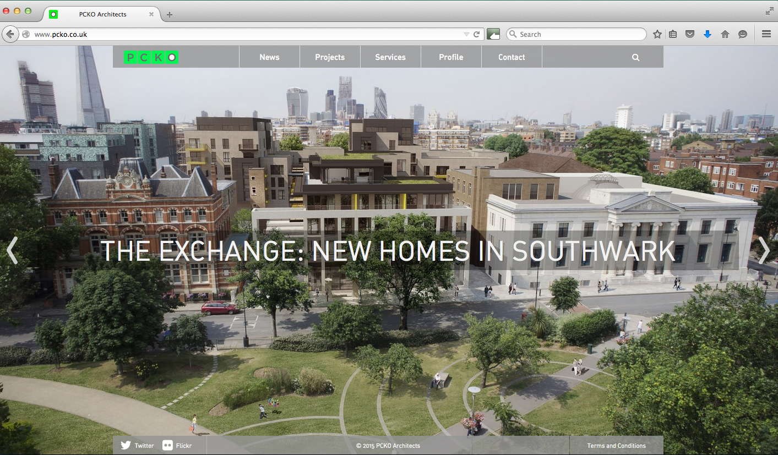
Task: Open the Twitter link in footer
Action: point(138,446)
